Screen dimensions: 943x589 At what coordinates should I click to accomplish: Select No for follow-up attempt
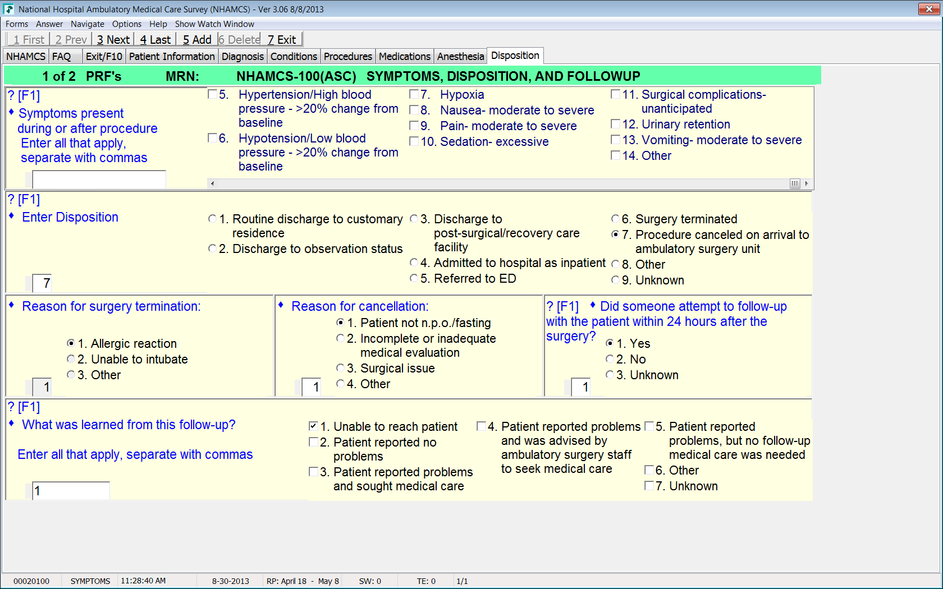pos(610,359)
